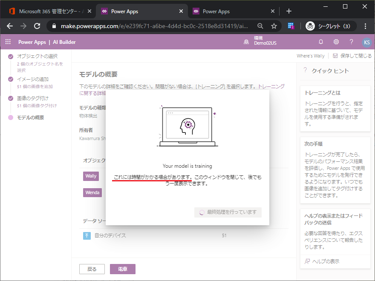Select the モデルの概要 step
Screen dimensions: 375x281
coord(31,118)
